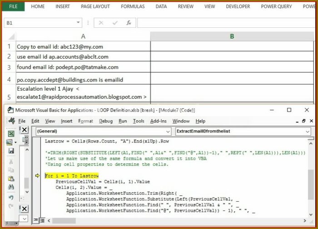Viewport: 318px width, 229px height.
Task: Open the VBA Debug menu
Action: (106, 121)
